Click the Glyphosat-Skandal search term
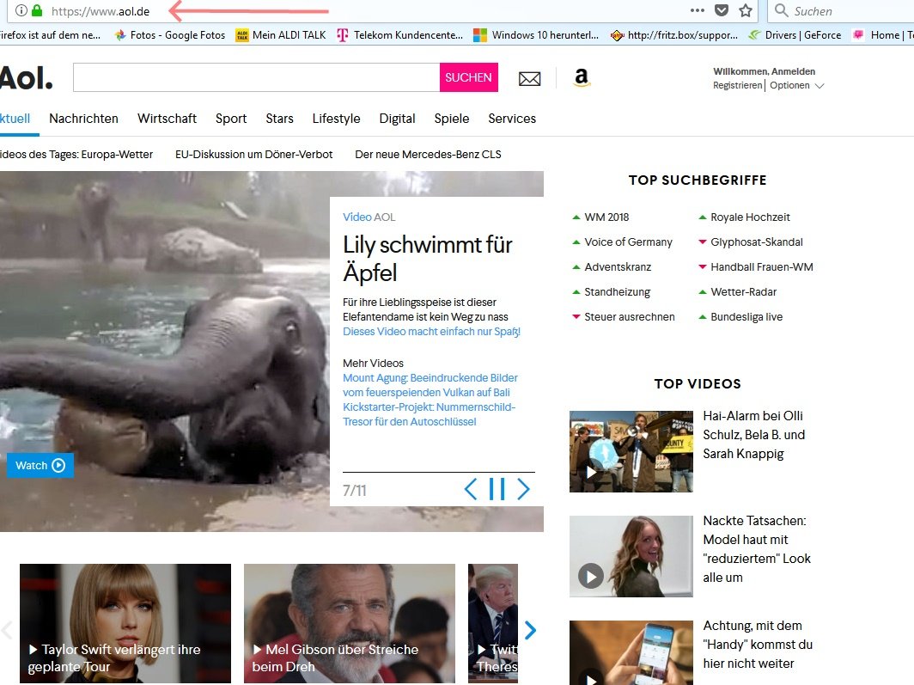The width and height of the screenshot is (914, 685). (757, 242)
